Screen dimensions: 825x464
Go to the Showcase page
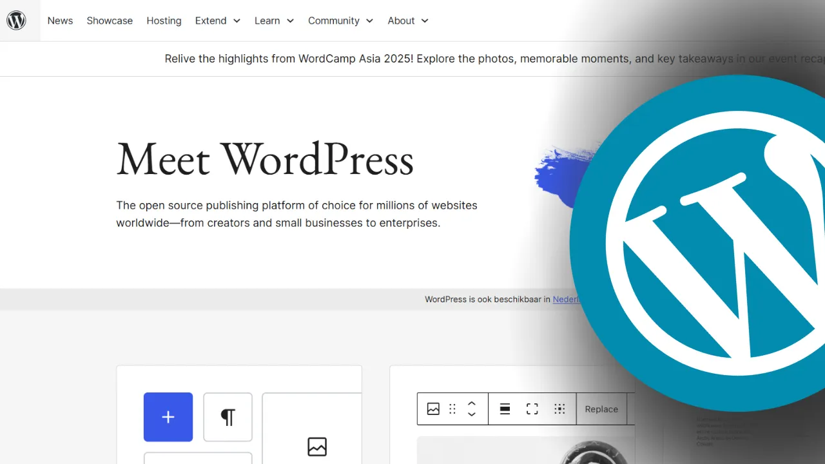pos(110,21)
